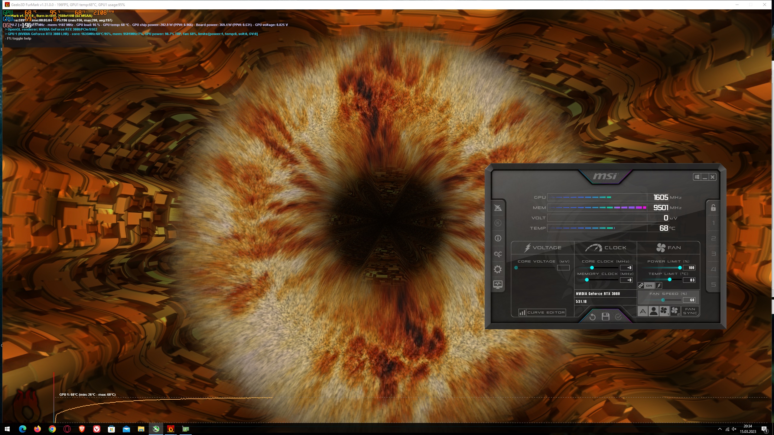Select profile slot 3
This screenshot has width=774, height=435.
coord(714,254)
